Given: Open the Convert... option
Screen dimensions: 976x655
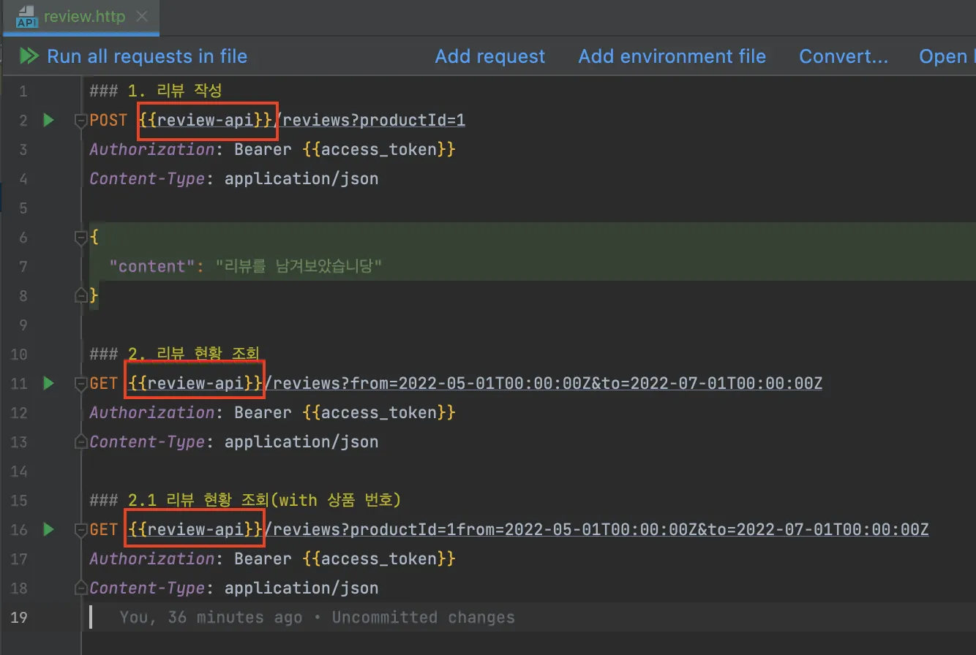Looking at the screenshot, I should pyautogui.click(x=843, y=56).
